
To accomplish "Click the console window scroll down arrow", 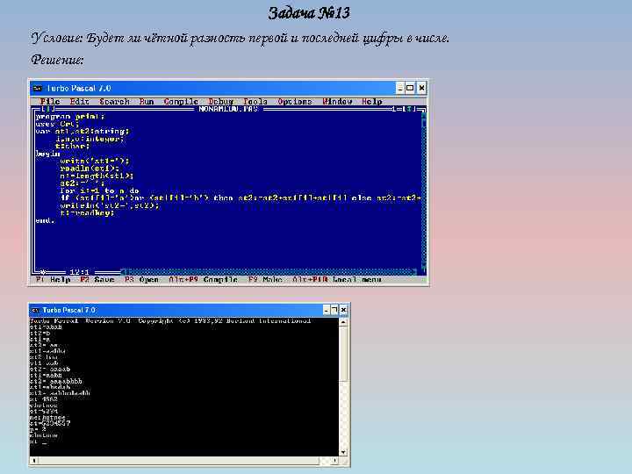I will pos(343,452).
